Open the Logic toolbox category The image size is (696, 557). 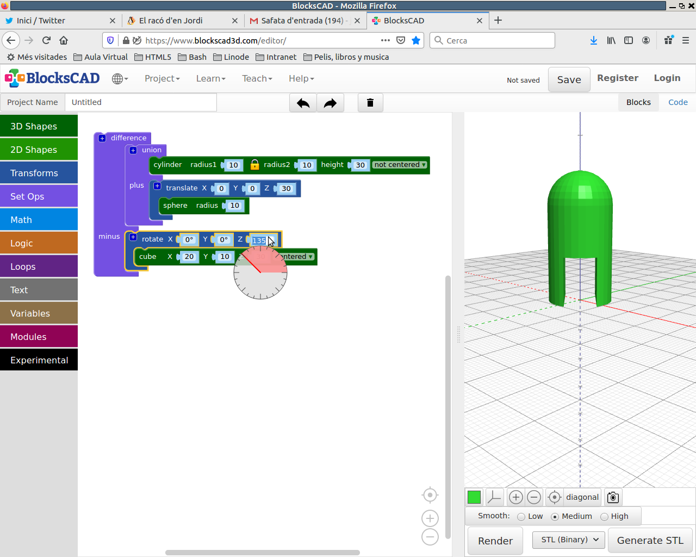point(39,243)
